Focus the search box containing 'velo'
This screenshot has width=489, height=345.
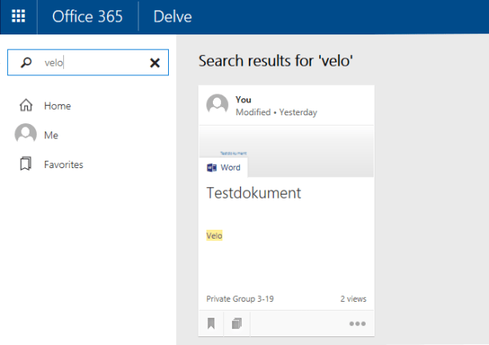click(88, 62)
